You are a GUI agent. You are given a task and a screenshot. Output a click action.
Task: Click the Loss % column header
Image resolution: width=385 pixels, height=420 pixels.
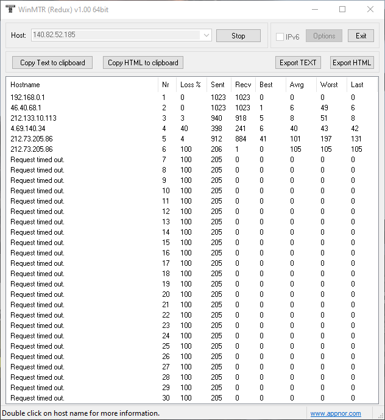[x=192, y=85]
